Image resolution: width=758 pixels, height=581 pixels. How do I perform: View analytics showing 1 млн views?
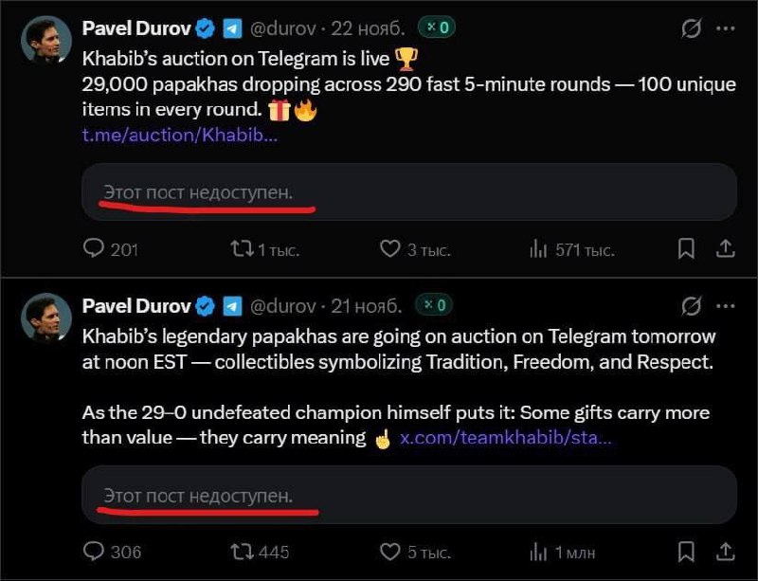[538, 551]
